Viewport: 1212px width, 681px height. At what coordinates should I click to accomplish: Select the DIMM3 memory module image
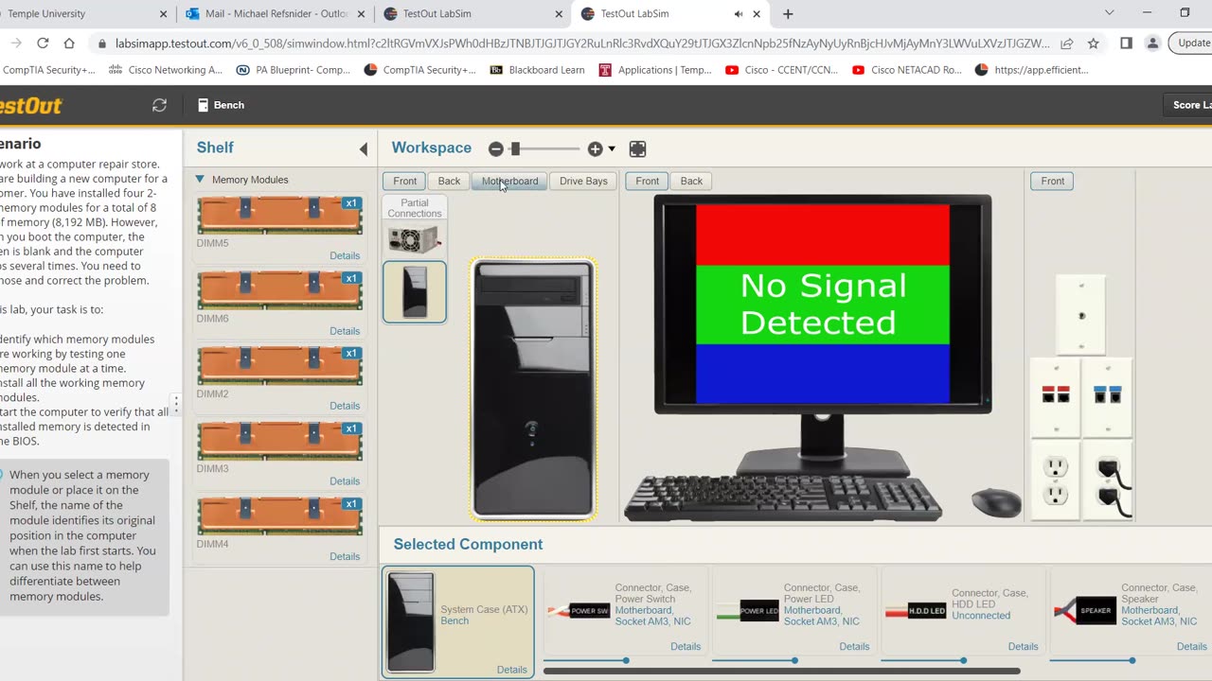pyautogui.click(x=279, y=441)
